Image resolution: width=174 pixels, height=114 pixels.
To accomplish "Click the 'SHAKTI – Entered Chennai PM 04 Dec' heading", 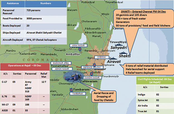I will coord(143,12).
